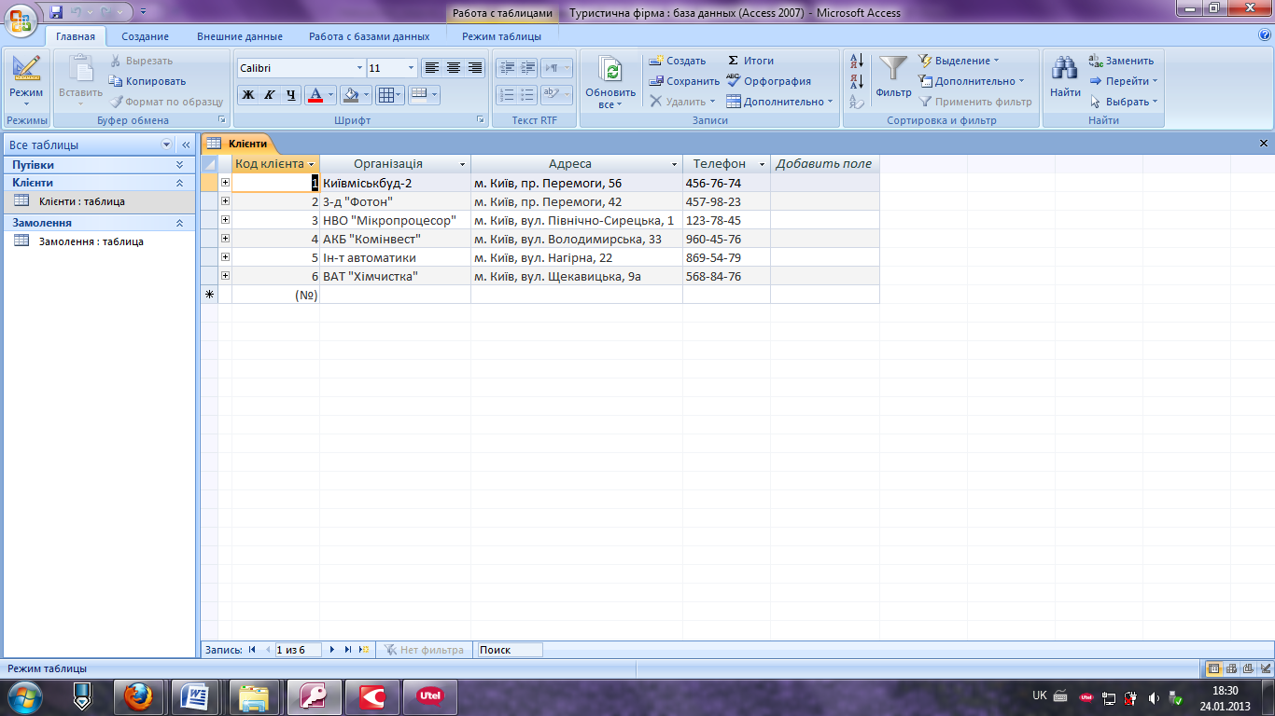Viewport: 1275px width, 716px height.
Task: Open the Help question mark icon
Action: tap(1265, 35)
